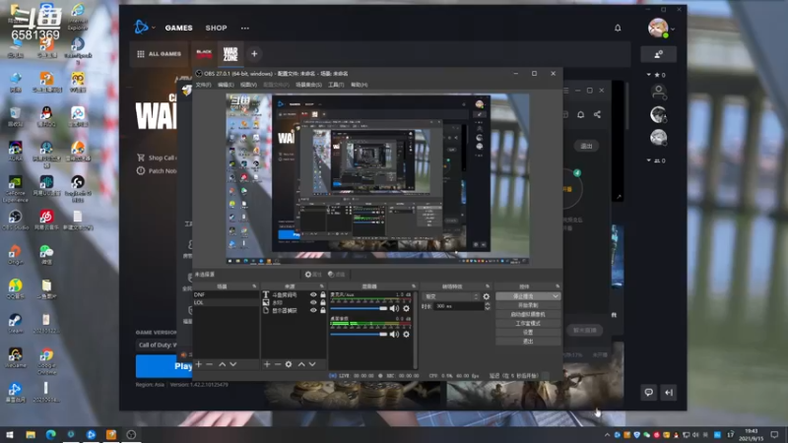This screenshot has height=443, width=788.
Task: Add a new source in OBS Sources panel
Action: [x=267, y=364]
